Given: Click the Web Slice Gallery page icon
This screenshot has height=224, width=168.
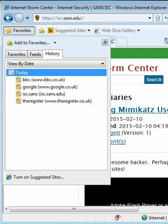Looking at the screenshot, I should pyautogui.click(x=97, y=31).
